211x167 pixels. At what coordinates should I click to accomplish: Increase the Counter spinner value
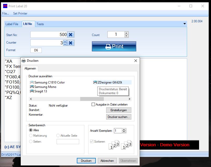point(65,41)
